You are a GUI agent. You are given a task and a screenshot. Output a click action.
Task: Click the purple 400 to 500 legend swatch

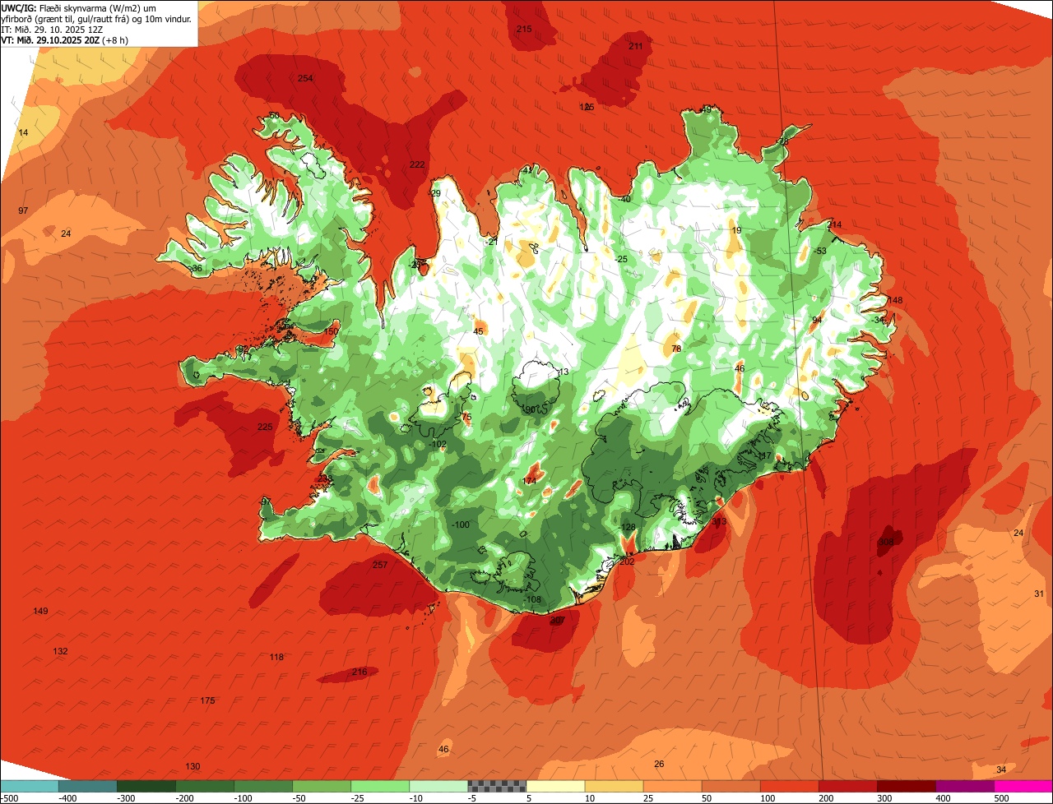click(966, 786)
